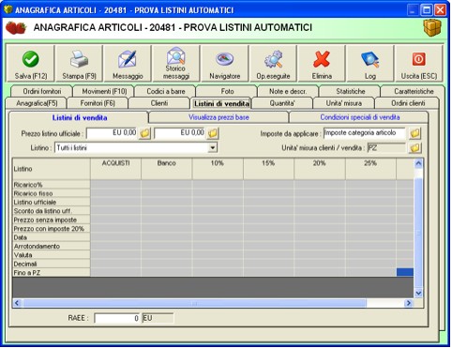Open the Codici a barre tab
The width and height of the screenshot is (452, 348).
[x=166, y=91]
